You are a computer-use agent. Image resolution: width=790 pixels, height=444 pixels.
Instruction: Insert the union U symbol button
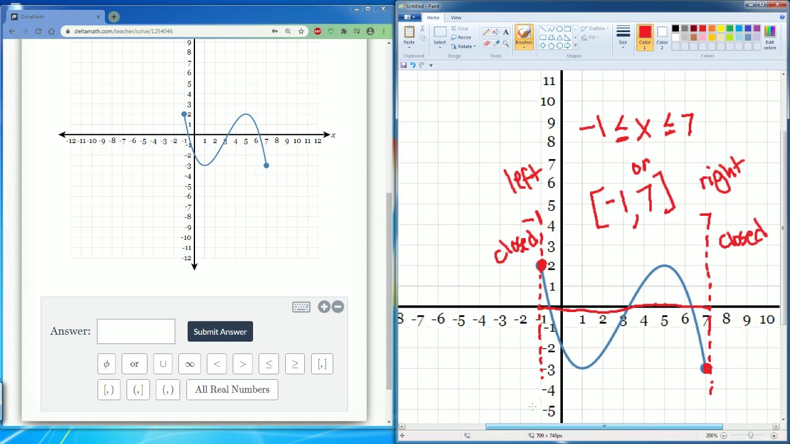tap(163, 364)
